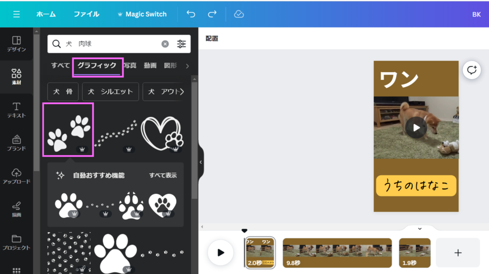Select the 9.8秒 timeline clip
The height and width of the screenshot is (274, 489).
337,253
